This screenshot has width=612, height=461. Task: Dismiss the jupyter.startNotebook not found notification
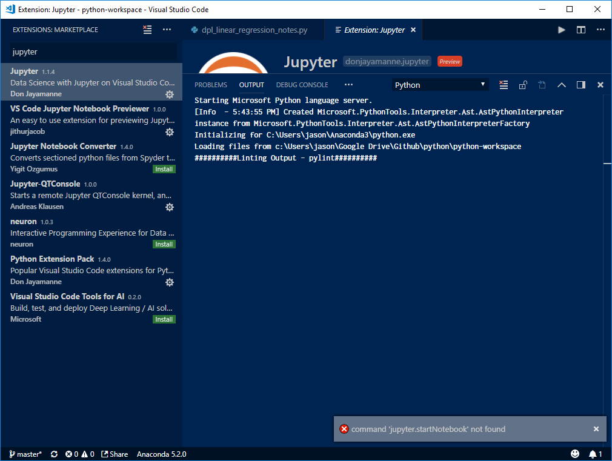[x=596, y=428]
